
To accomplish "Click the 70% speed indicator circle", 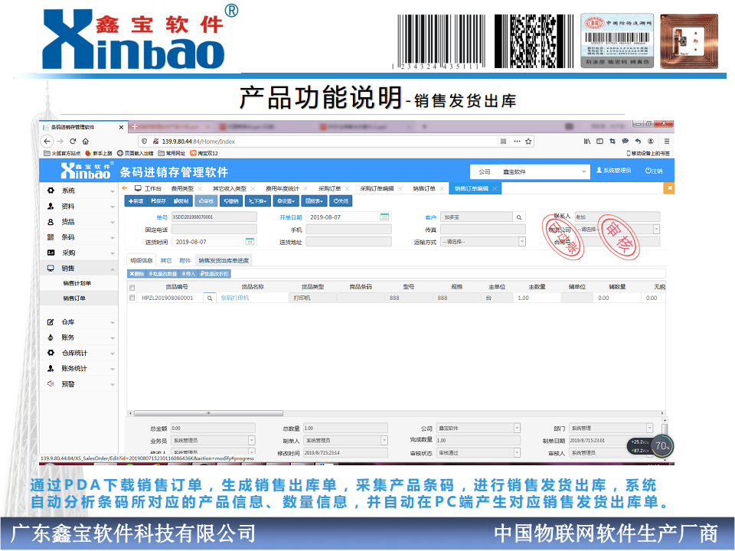I will pyautogui.click(x=662, y=446).
